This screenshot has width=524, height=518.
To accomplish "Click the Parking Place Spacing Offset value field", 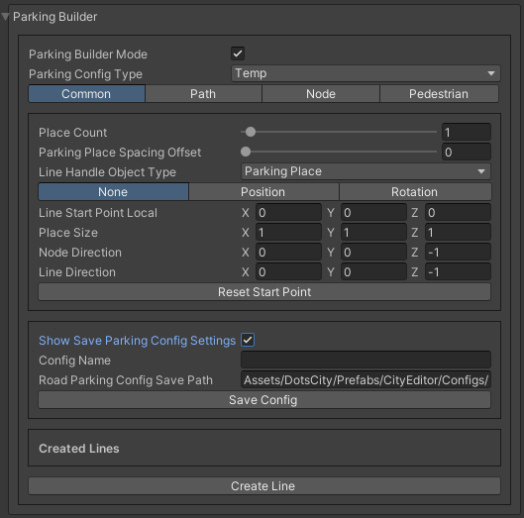I will click(x=467, y=153).
